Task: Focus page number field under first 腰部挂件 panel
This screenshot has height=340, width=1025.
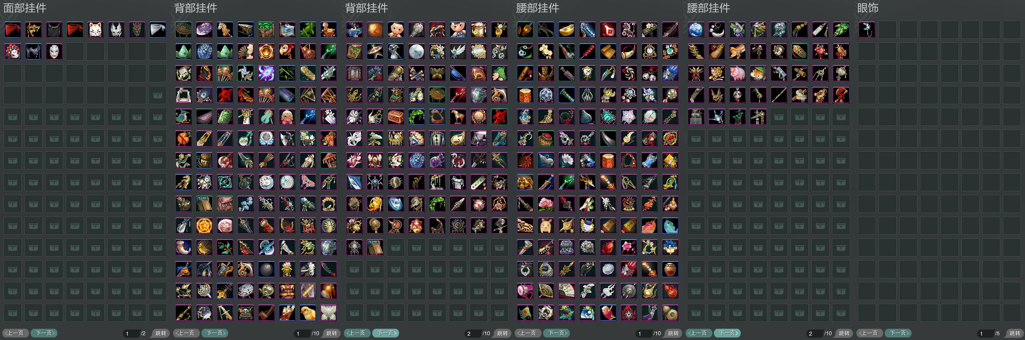Action: 644,333
